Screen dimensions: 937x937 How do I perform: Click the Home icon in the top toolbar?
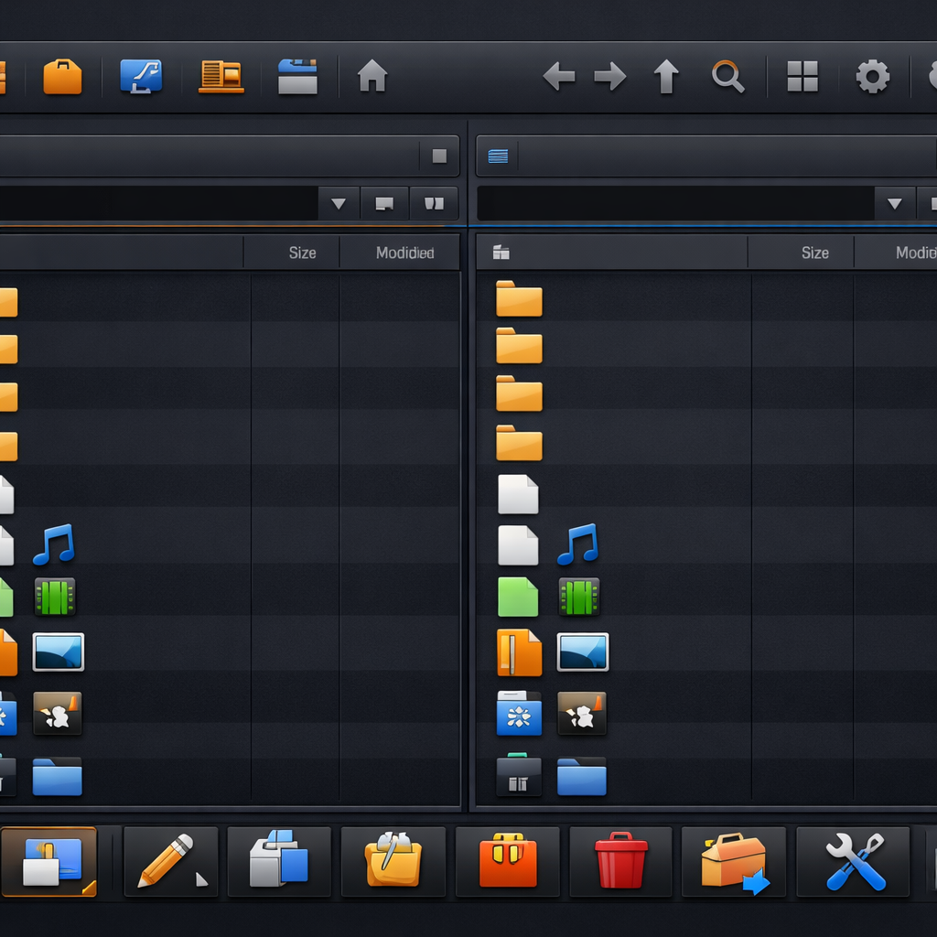372,76
